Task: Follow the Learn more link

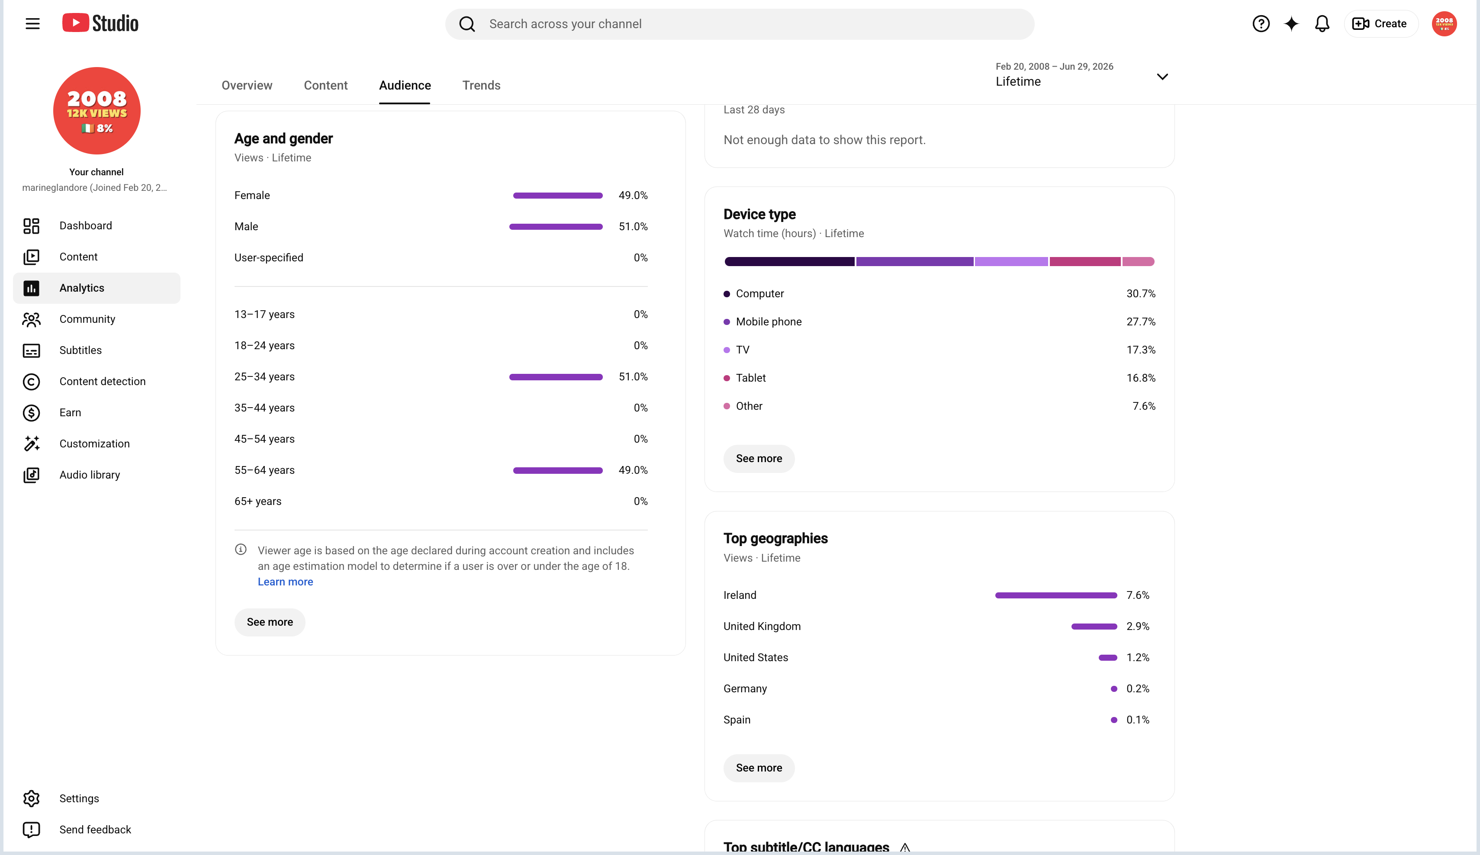Action: [x=286, y=582]
